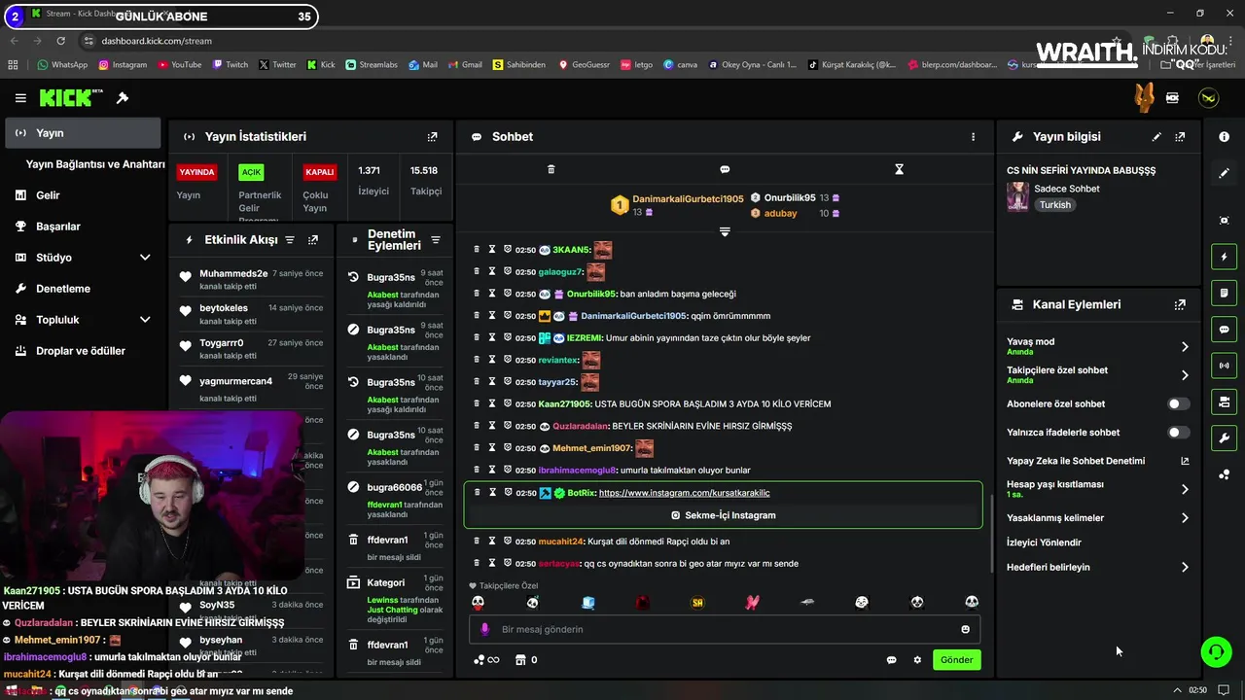
Task: Open chat settings gear icon
Action: (x=917, y=660)
